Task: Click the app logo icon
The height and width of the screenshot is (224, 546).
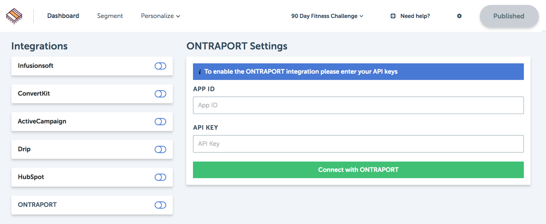Action: tap(14, 16)
